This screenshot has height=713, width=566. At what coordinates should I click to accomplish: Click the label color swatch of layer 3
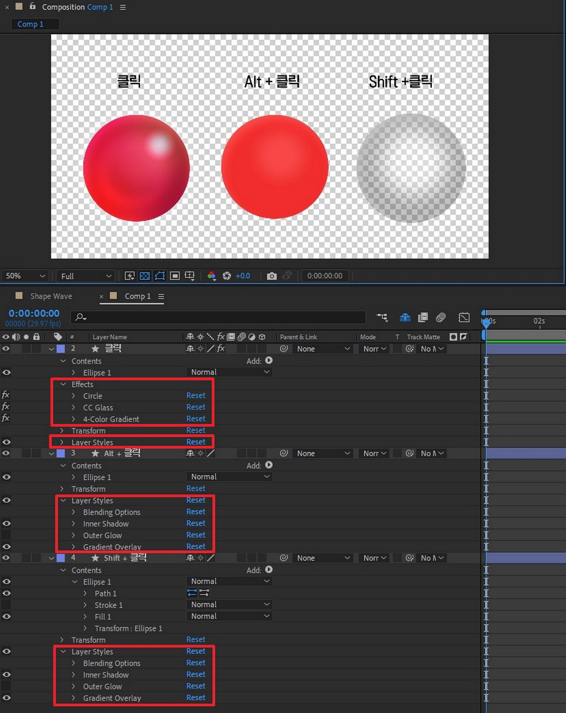click(61, 453)
